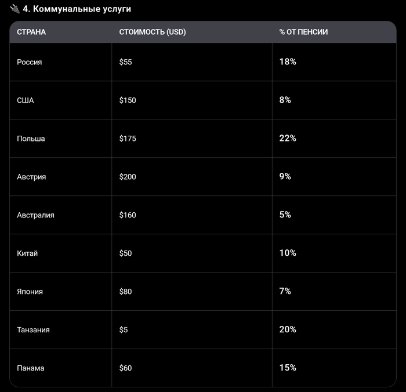406x392 pixels.
Task: Click the Танзания row name
Action: point(33,330)
